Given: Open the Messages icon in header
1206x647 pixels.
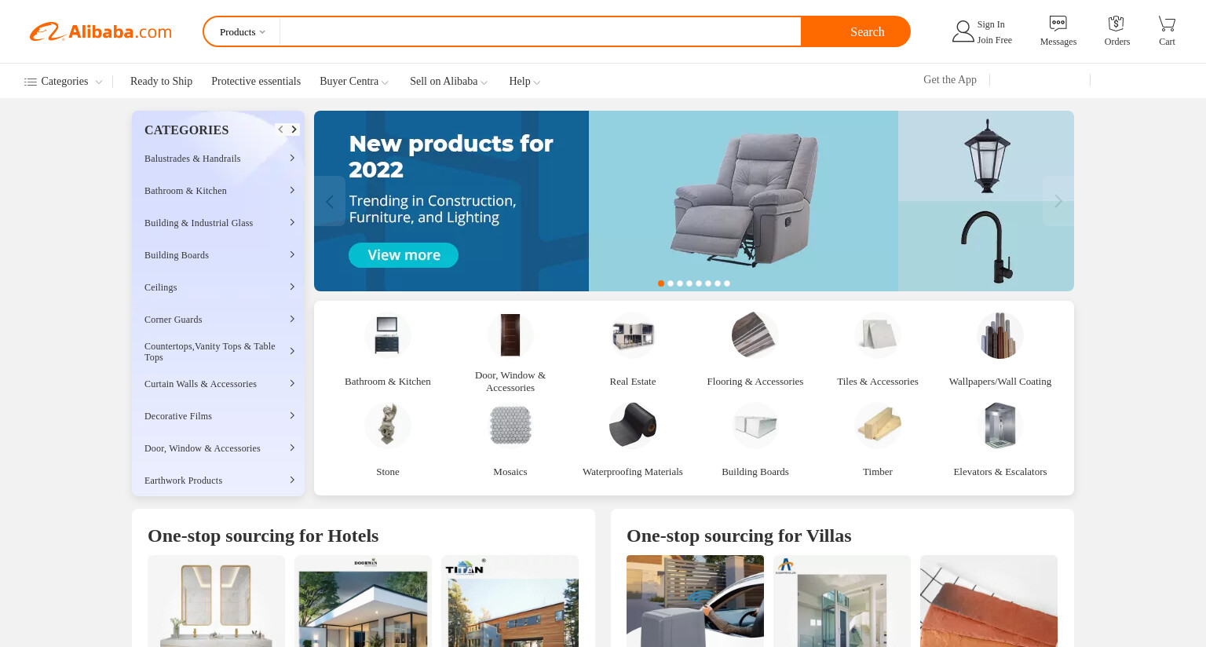Looking at the screenshot, I should [x=1058, y=24].
